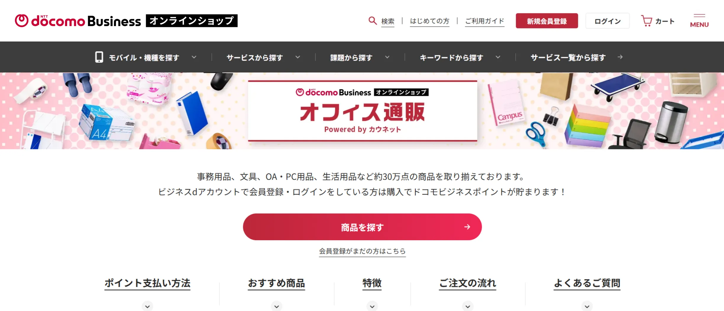Screen dimensions: 724x311
Task: Jump to the おすすめ商品 section
Action: coord(277,283)
